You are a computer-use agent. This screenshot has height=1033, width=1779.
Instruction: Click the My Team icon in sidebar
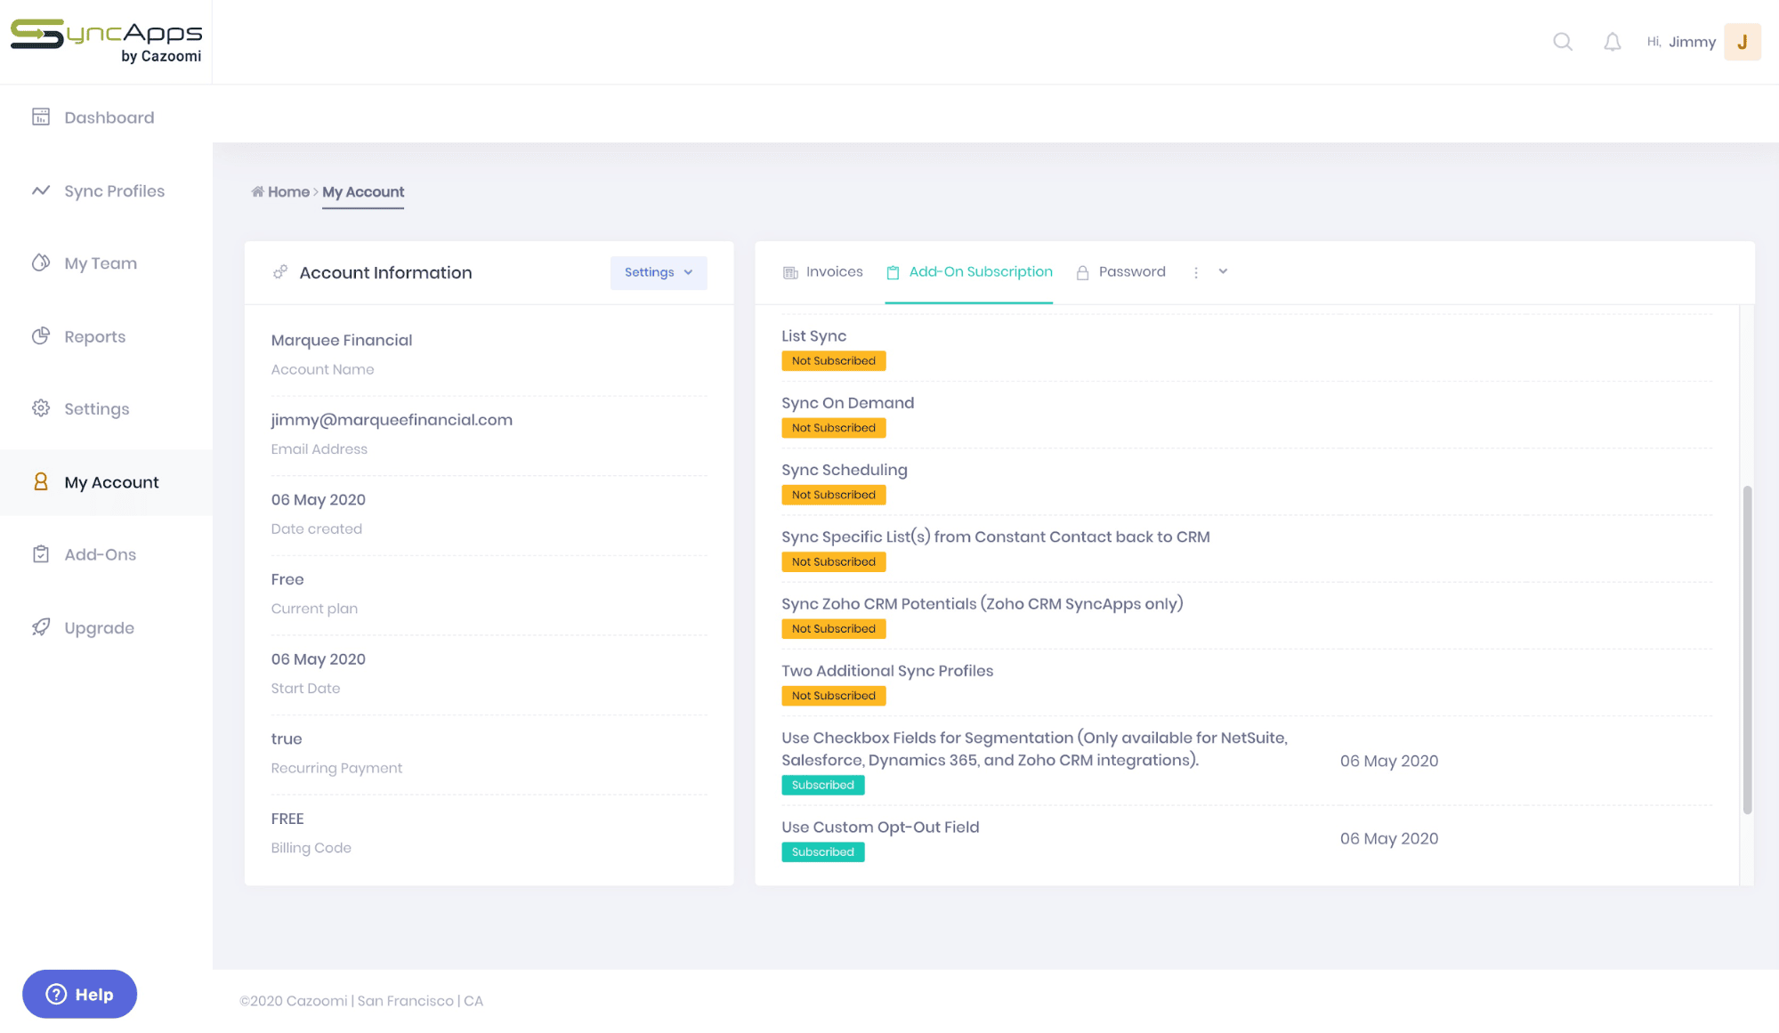coord(41,262)
